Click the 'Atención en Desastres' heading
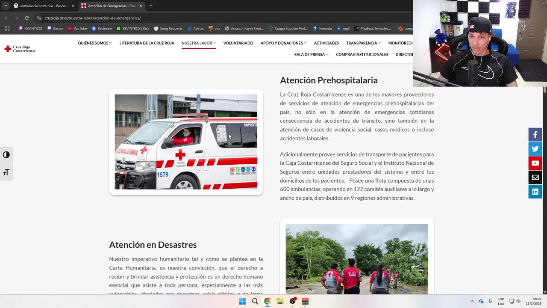 click(153, 245)
